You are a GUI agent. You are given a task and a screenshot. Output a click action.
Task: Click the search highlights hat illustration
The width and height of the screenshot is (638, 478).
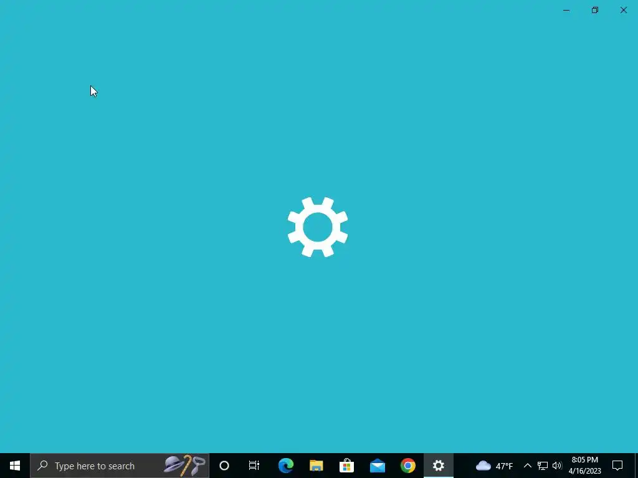(184, 466)
